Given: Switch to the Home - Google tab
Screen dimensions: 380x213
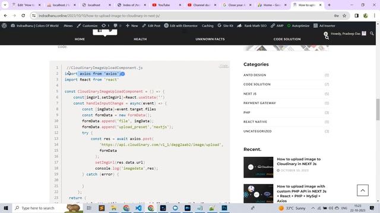Looking at the screenshot, I should (270, 5).
